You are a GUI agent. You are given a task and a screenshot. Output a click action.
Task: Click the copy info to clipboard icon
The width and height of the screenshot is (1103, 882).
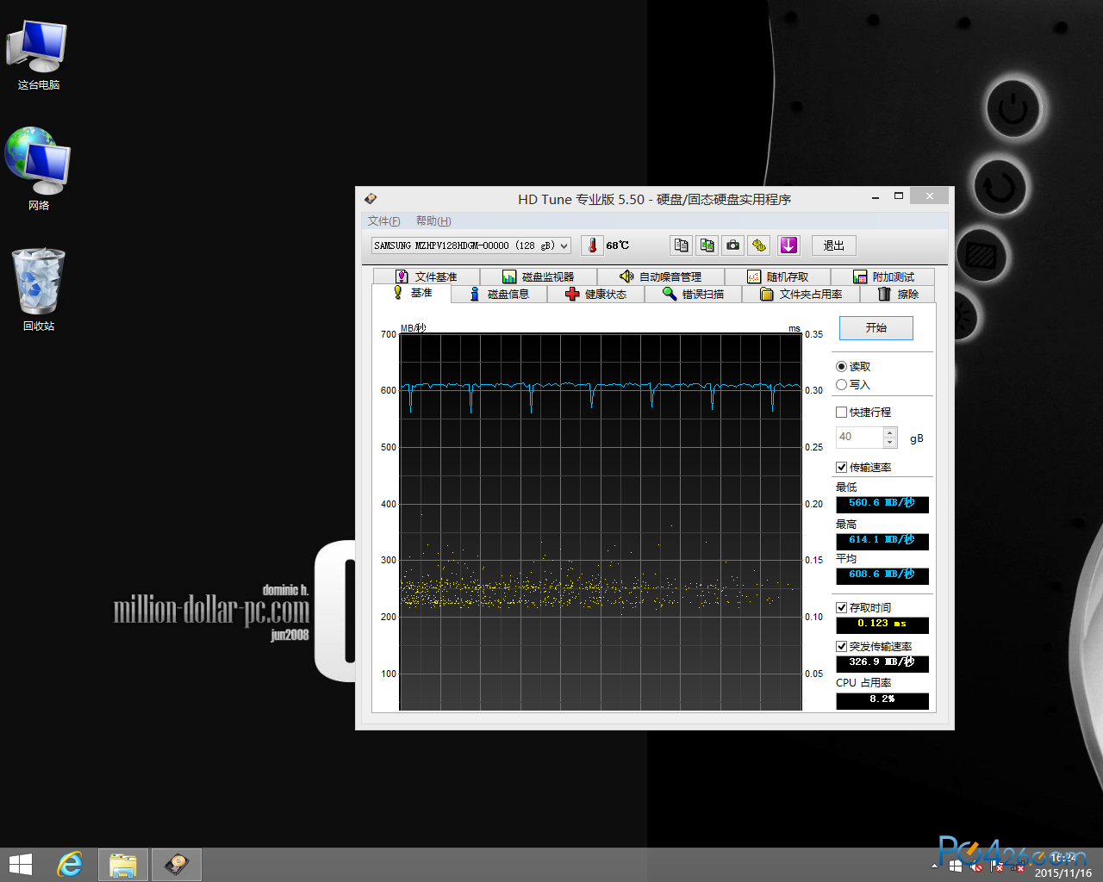point(681,245)
